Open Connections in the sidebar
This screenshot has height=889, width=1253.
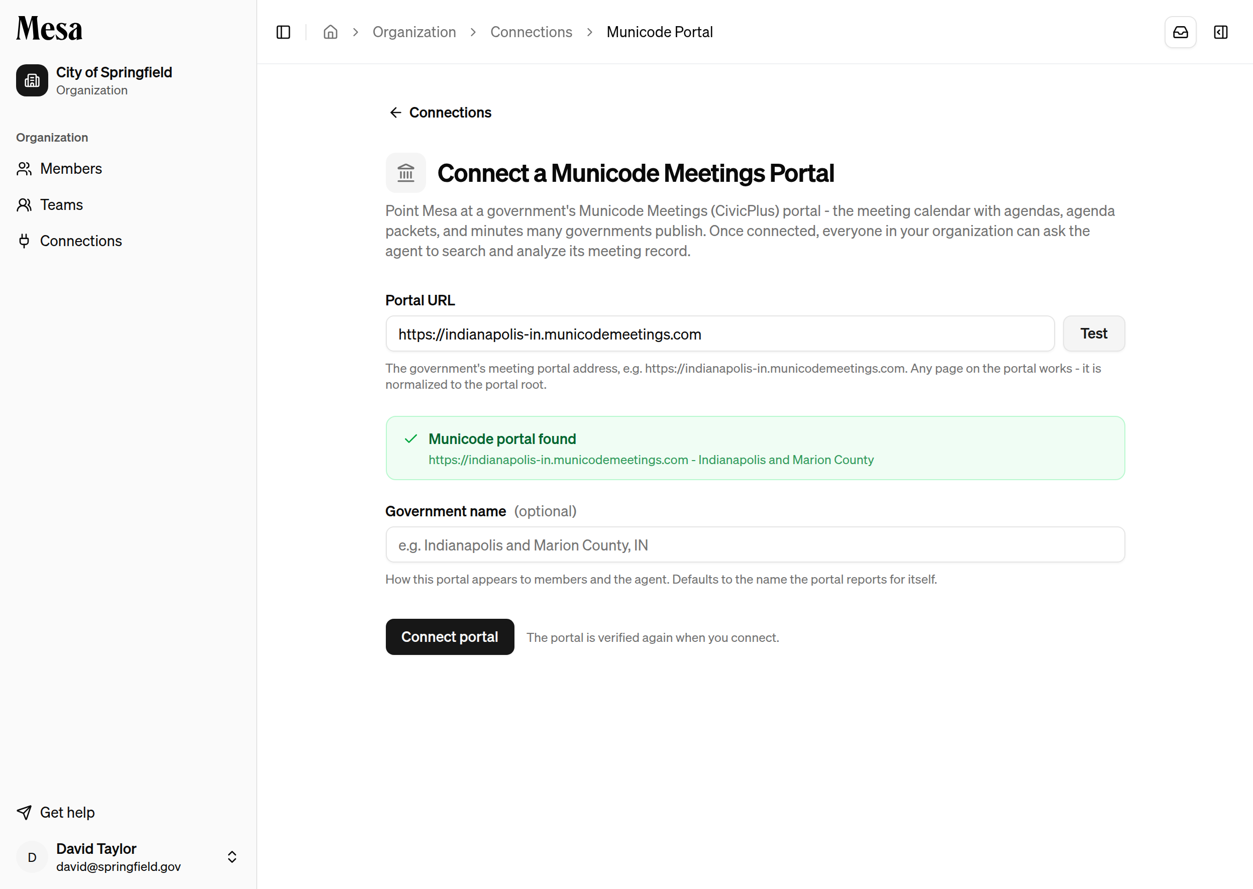(128, 241)
